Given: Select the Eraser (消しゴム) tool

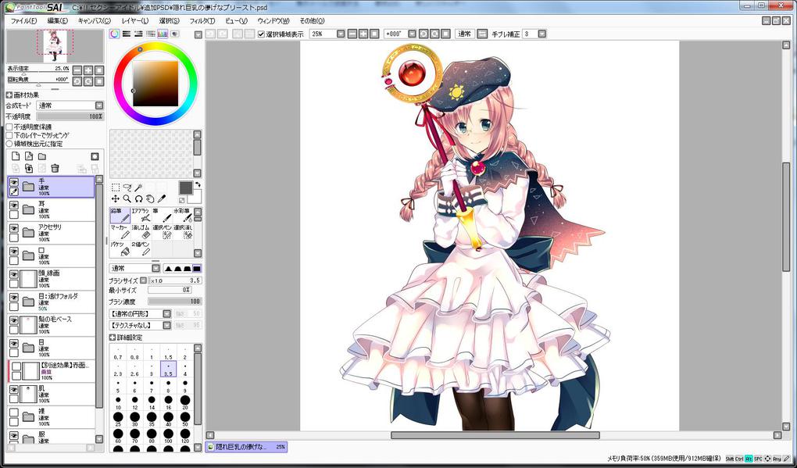Looking at the screenshot, I should coord(141,232).
